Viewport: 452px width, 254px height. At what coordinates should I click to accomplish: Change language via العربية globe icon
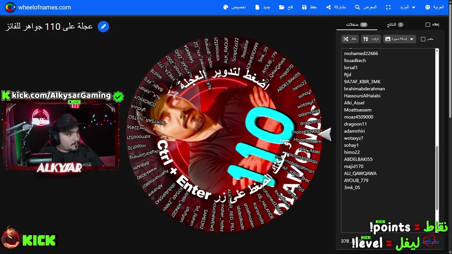(434, 7)
